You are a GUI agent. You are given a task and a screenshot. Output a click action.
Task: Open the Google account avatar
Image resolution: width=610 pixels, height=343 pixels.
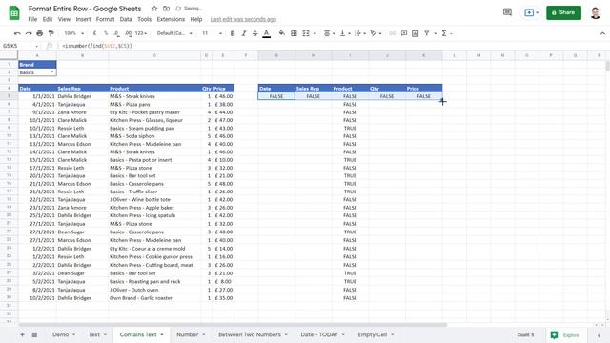pyautogui.click(x=595, y=12)
